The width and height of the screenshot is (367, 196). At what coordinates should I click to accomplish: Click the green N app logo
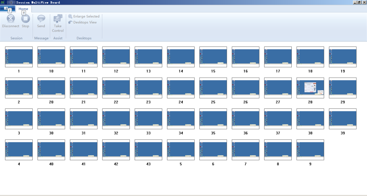3,3
